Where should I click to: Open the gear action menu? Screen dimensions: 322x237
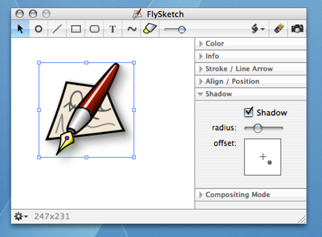pyautogui.click(x=21, y=216)
